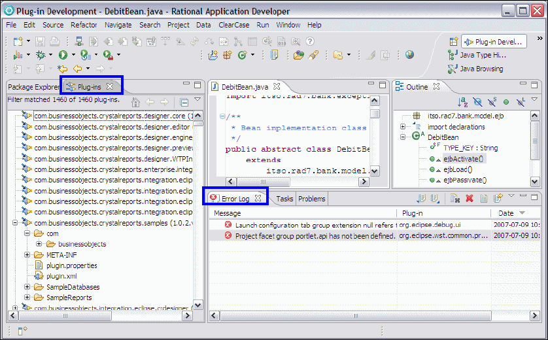Expand the businessobjects folder node
The image size is (548, 340).
click(39, 244)
